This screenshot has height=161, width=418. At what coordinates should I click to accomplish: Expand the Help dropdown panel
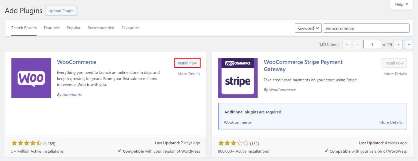pos(401,4)
